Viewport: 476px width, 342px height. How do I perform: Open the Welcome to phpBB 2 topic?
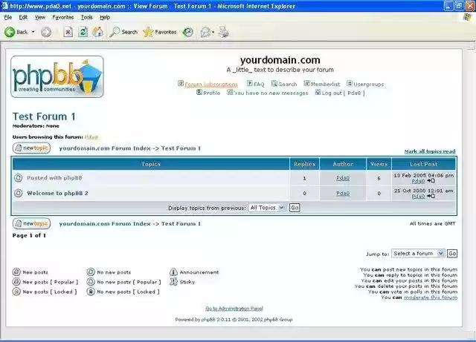[57, 193]
